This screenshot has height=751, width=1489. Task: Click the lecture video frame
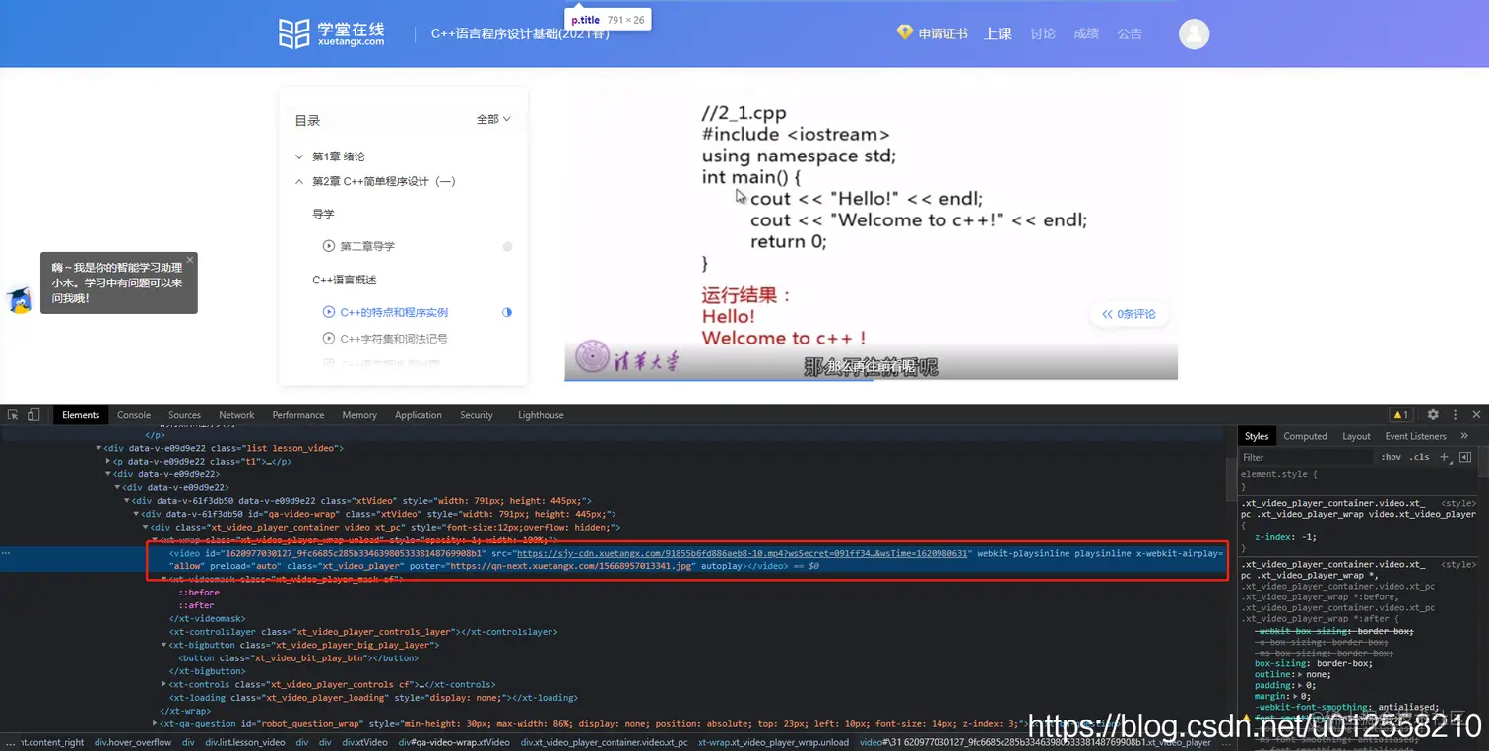[871, 232]
